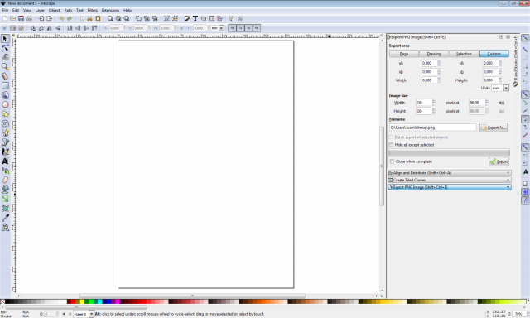Image resolution: width=530 pixels, height=318 pixels.
Task: Click the horizontal canvas scrollbar
Action: click(192, 296)
